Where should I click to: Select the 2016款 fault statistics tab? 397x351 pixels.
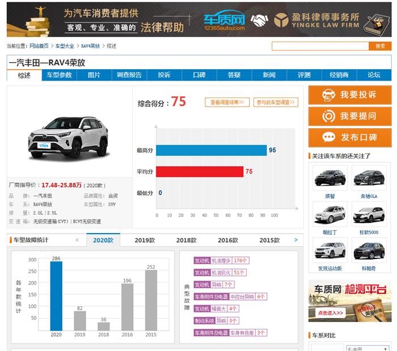[228, 240]
